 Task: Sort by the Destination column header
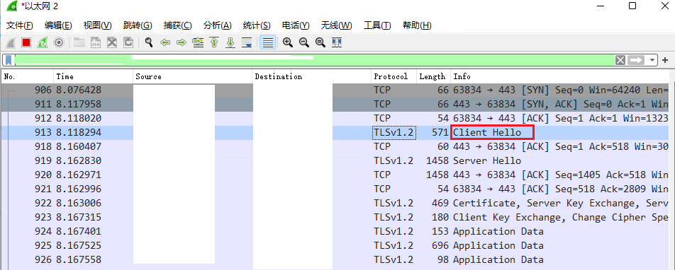(x=312, y=76)
